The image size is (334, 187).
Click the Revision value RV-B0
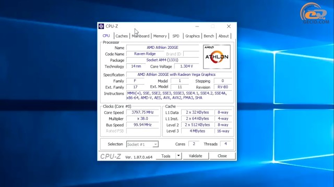tap(223, 87)
